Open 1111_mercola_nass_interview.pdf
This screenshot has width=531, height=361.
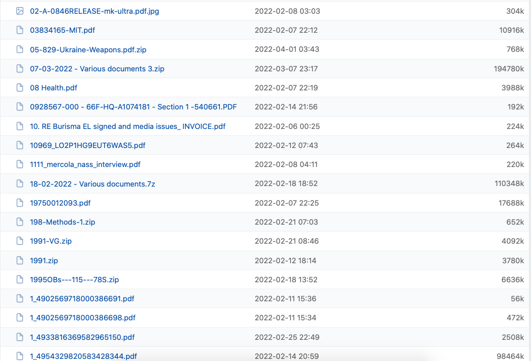coord(85,164)
